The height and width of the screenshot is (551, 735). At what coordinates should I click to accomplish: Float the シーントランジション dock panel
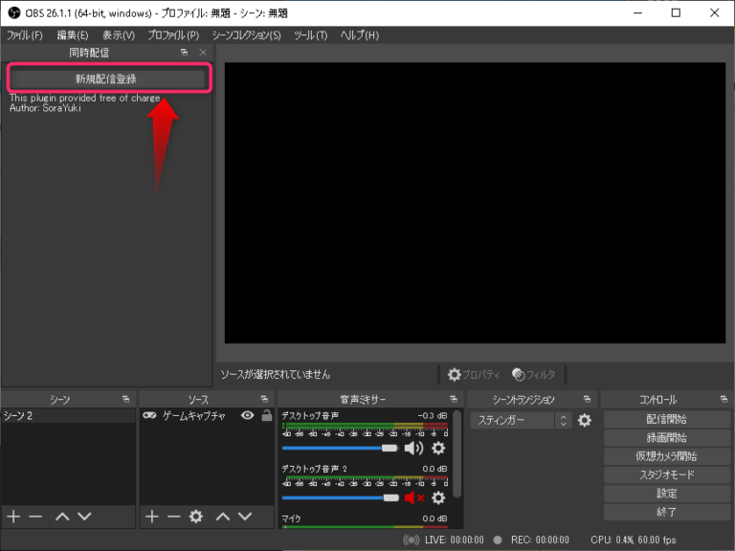coord(587,399)
